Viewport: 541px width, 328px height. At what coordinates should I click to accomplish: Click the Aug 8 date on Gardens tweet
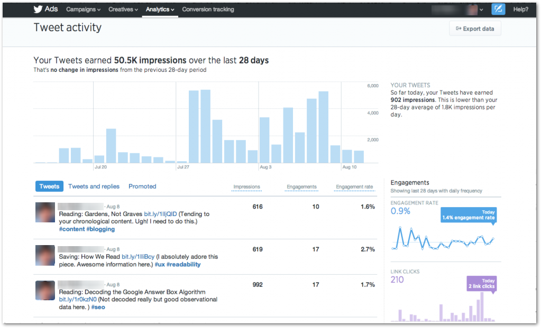tap(113, 207)
